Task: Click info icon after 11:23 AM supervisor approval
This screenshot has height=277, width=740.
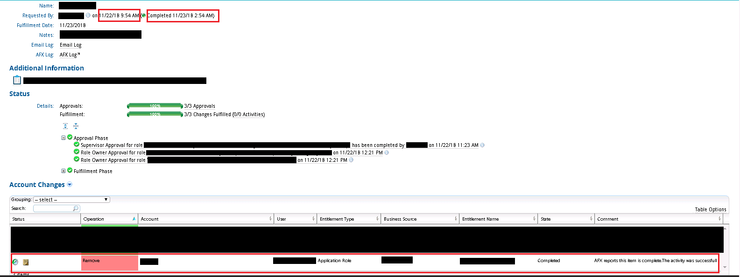Action: [482, 145]
